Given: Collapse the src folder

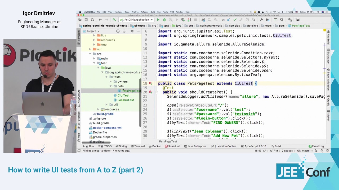Looking at the screenshot, I should (x=90, y=54).
